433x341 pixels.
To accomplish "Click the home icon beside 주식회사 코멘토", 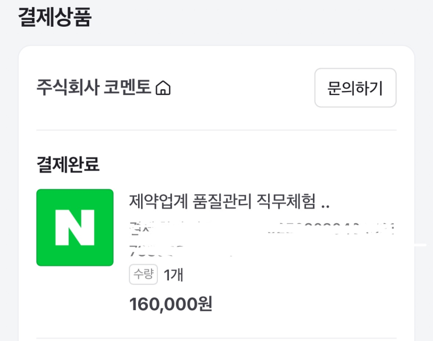I will [x=164, y=89].
